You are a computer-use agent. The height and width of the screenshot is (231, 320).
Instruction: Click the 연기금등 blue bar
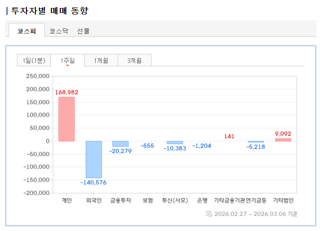click(x=256, y=142)
